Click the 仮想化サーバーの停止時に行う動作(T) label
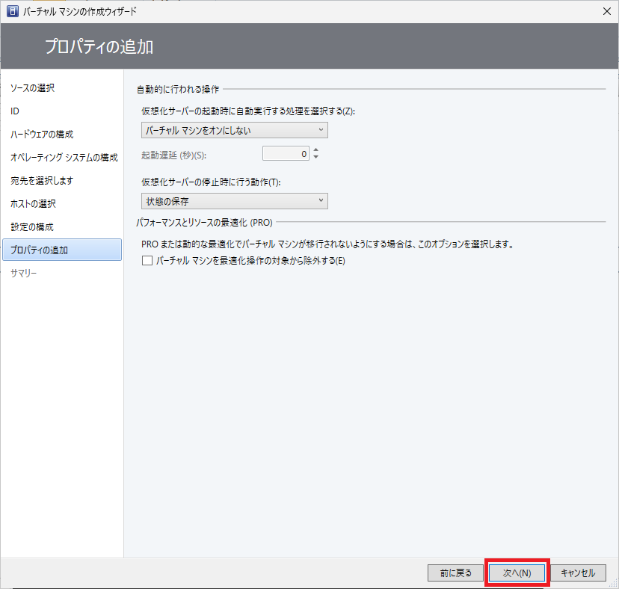Image resolution: width=619 pixels, height=589 pixels. click(211, 182)
